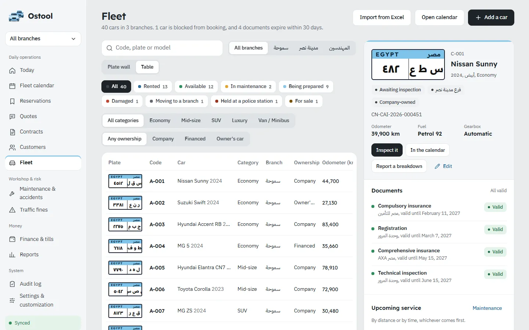Open the All branches dropdown
Viewport: 529px width, 330px height.
[43, 39]
